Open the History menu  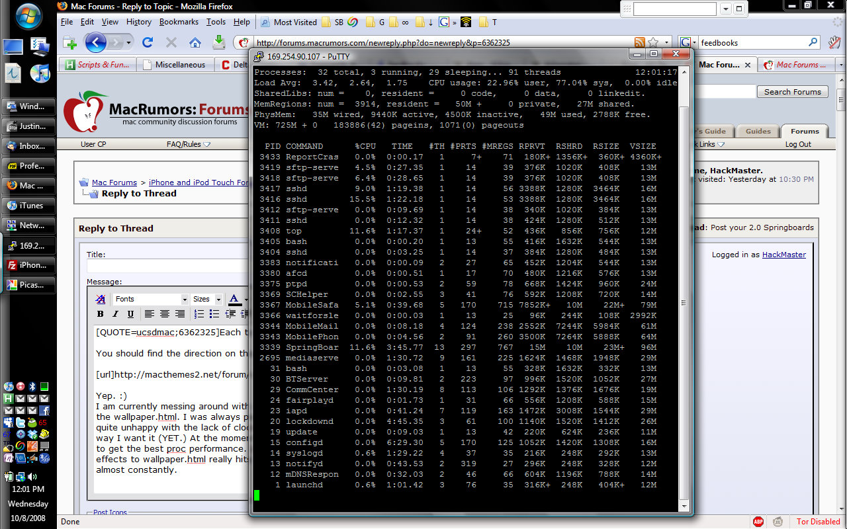coord(139,22)
